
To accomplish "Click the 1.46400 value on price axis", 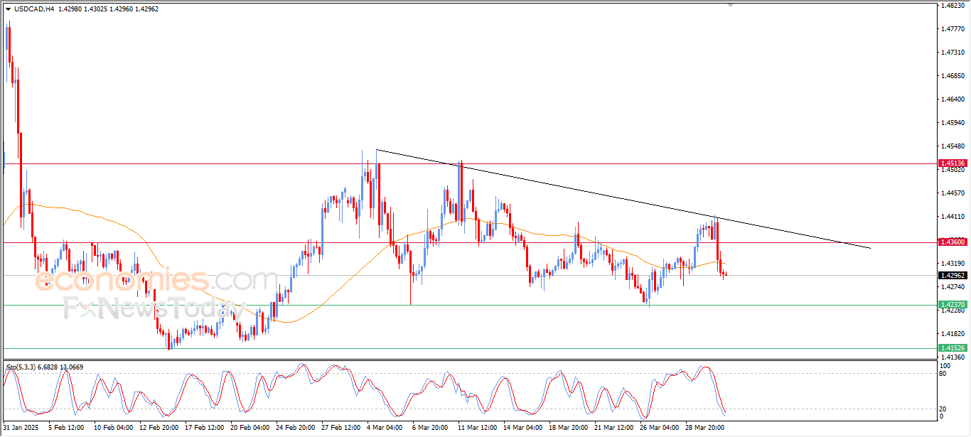I will click(953, 99).
